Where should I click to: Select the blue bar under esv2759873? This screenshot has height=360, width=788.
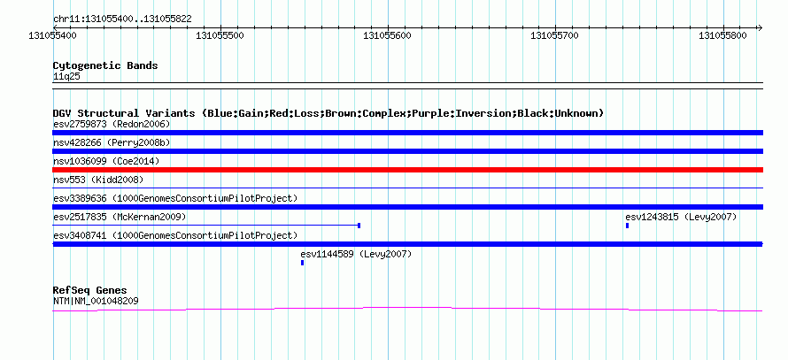click(408, 133)
